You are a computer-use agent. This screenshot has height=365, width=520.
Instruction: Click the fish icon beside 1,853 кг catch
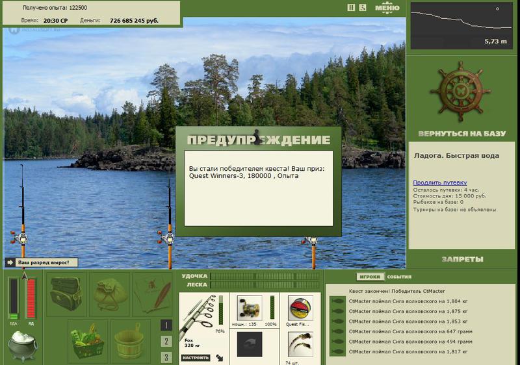click(x=337, y=321)
